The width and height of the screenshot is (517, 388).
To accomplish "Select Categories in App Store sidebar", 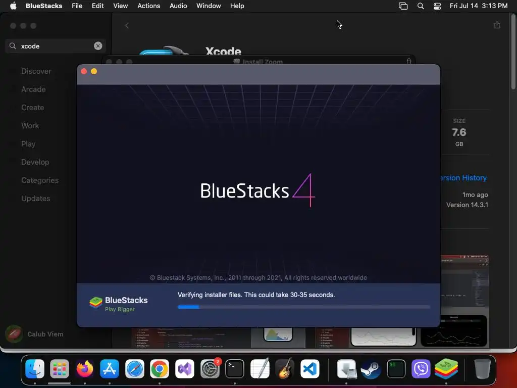I will pyautogui.click(x=40, y=180).
